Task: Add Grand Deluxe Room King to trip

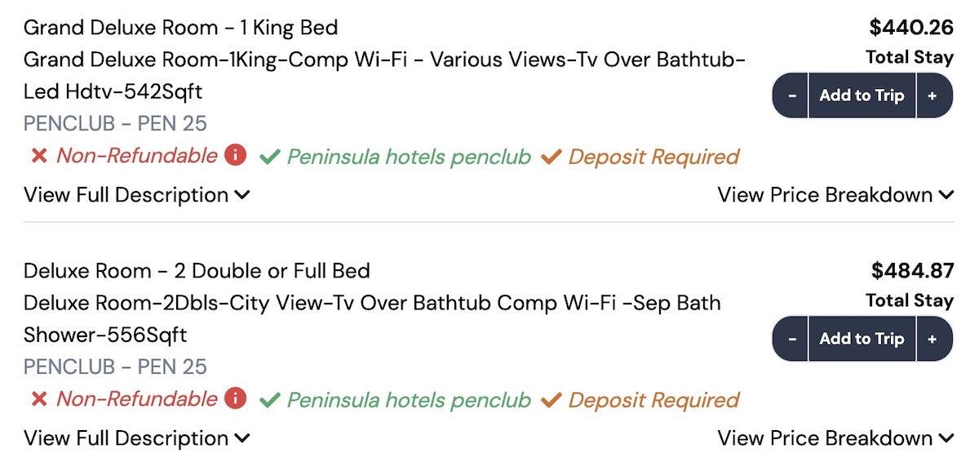Action: click(x=862, y=96)
